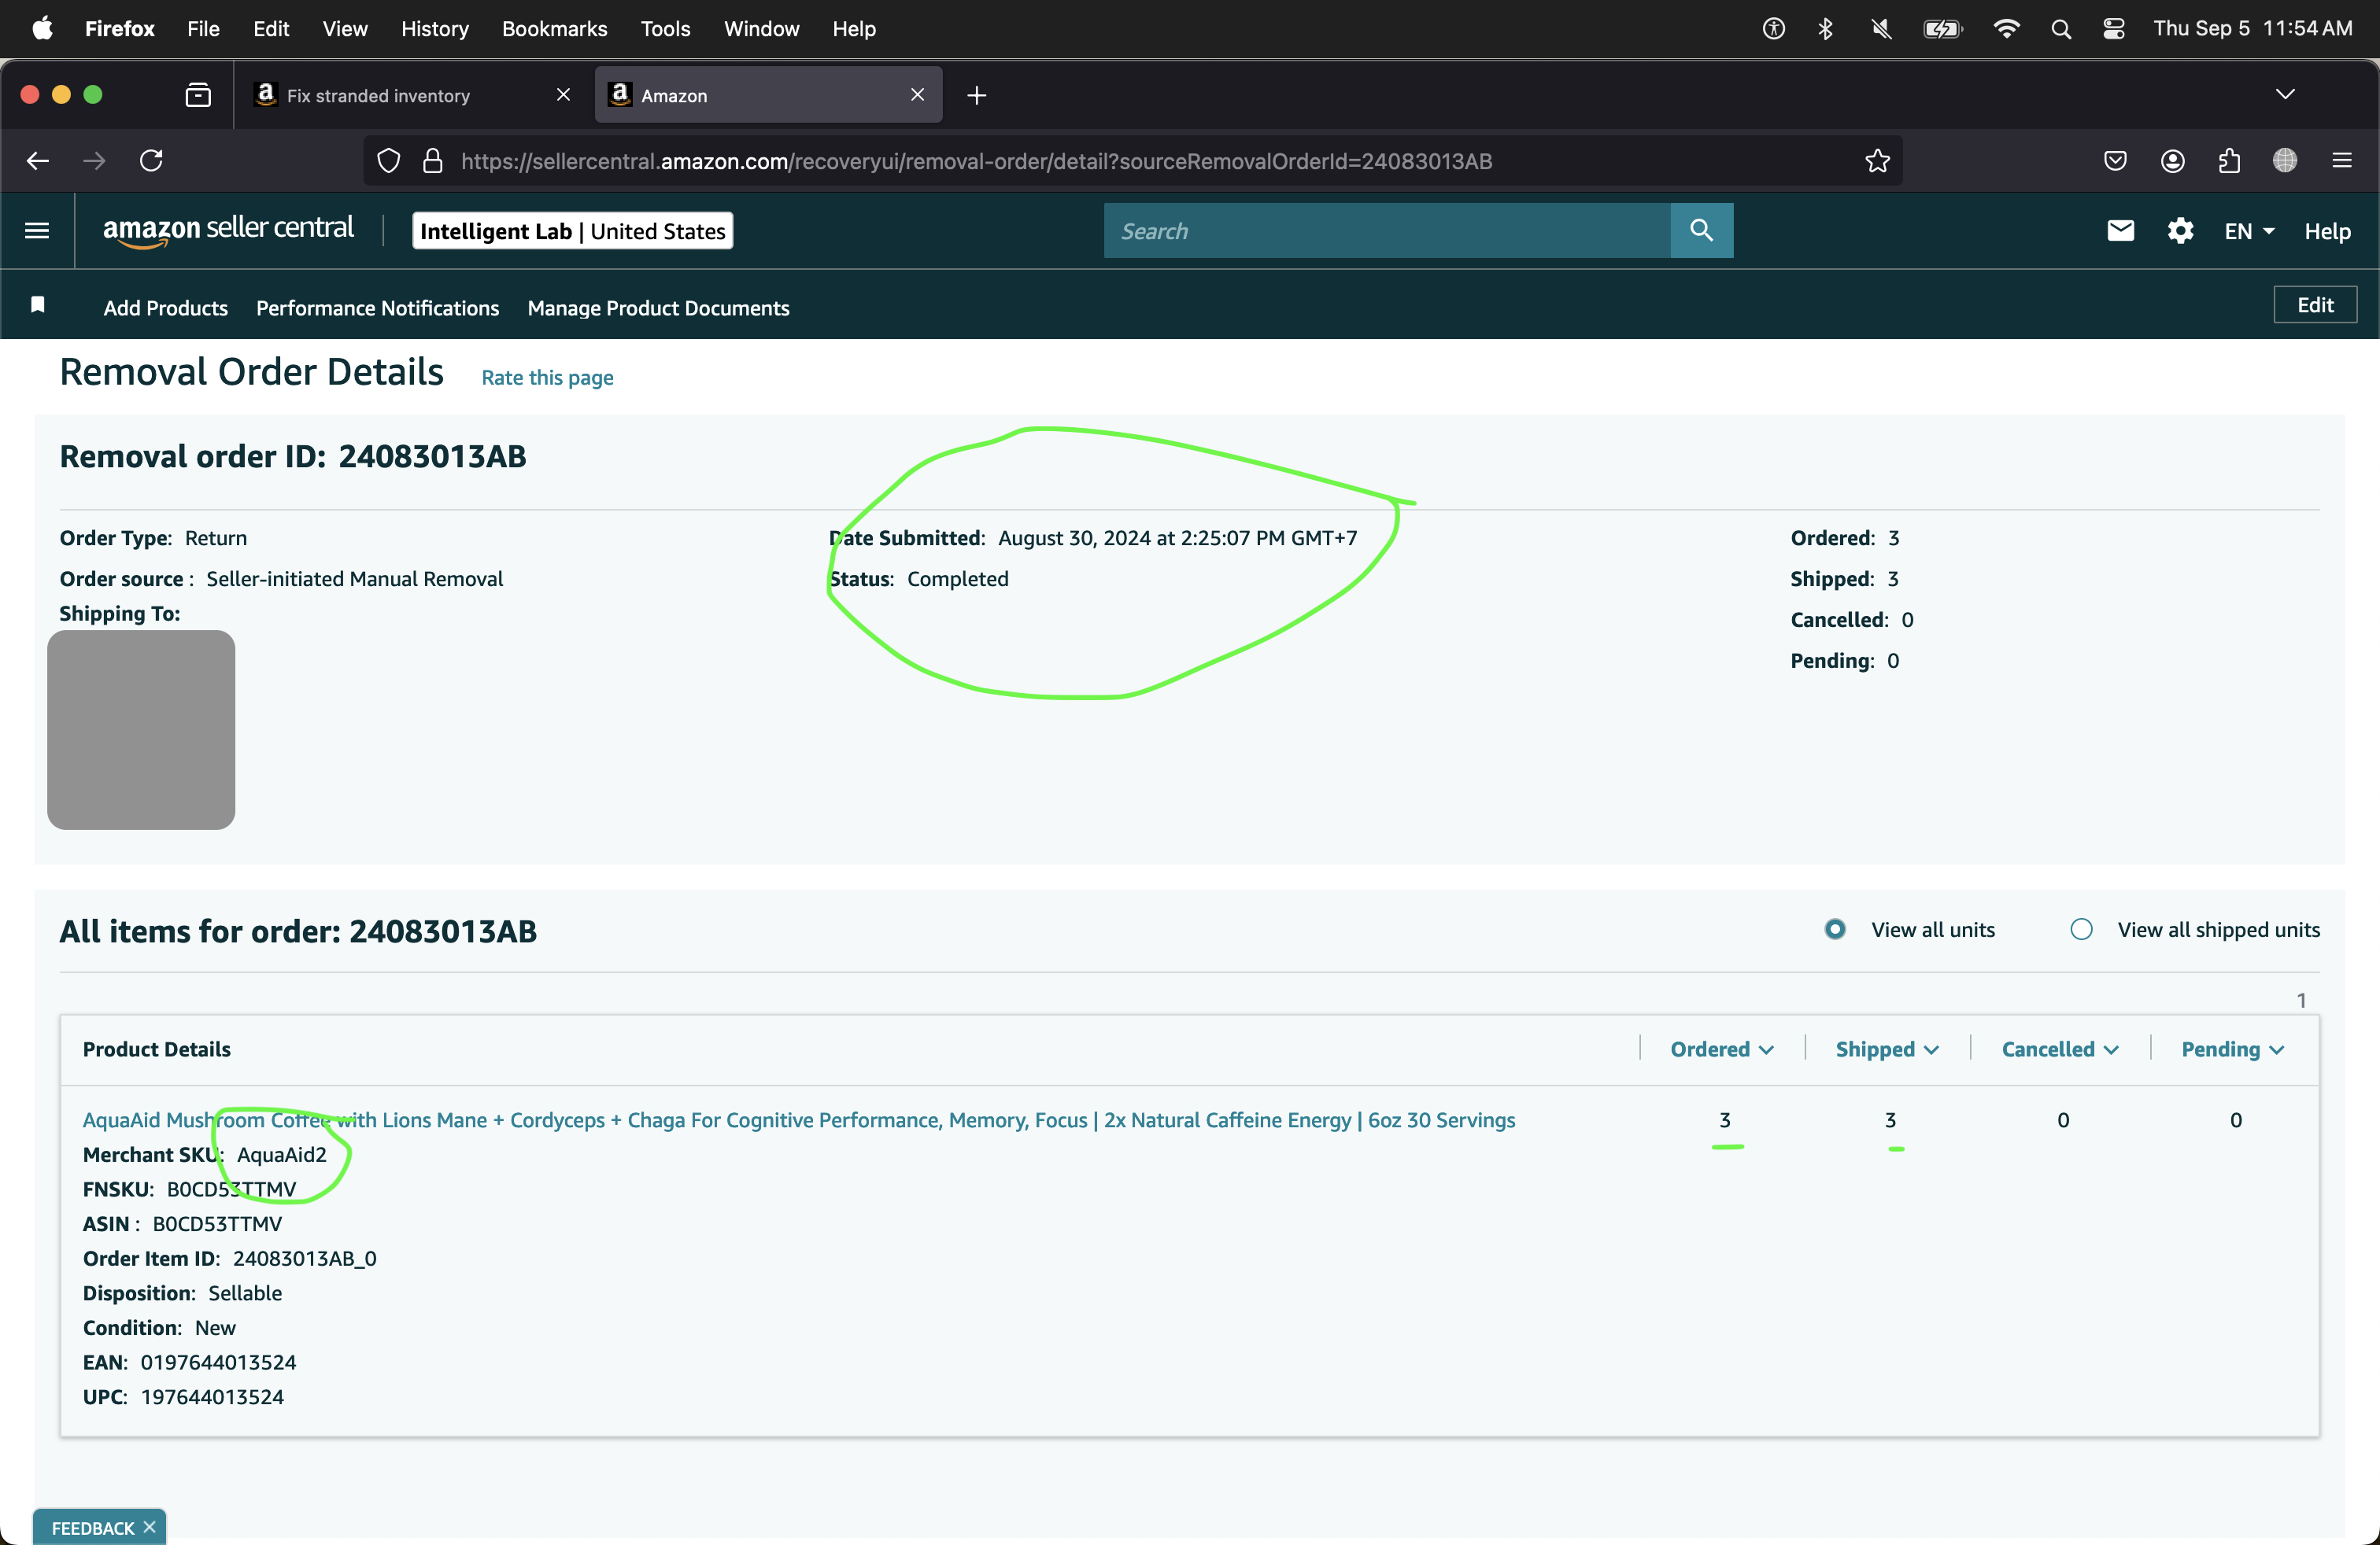Open Manage Product Documents
2380x1545 pixels.
click(x=658, y=308)
